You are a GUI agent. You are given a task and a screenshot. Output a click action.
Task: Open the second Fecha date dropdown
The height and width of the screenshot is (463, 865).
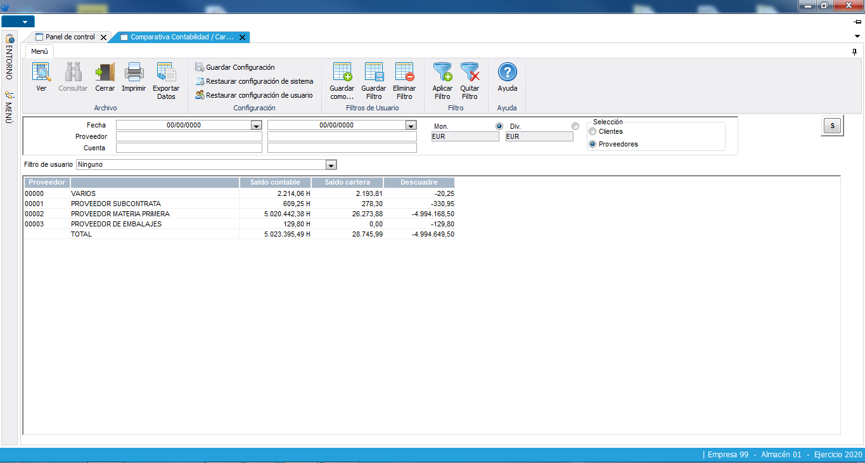point(411,126)
